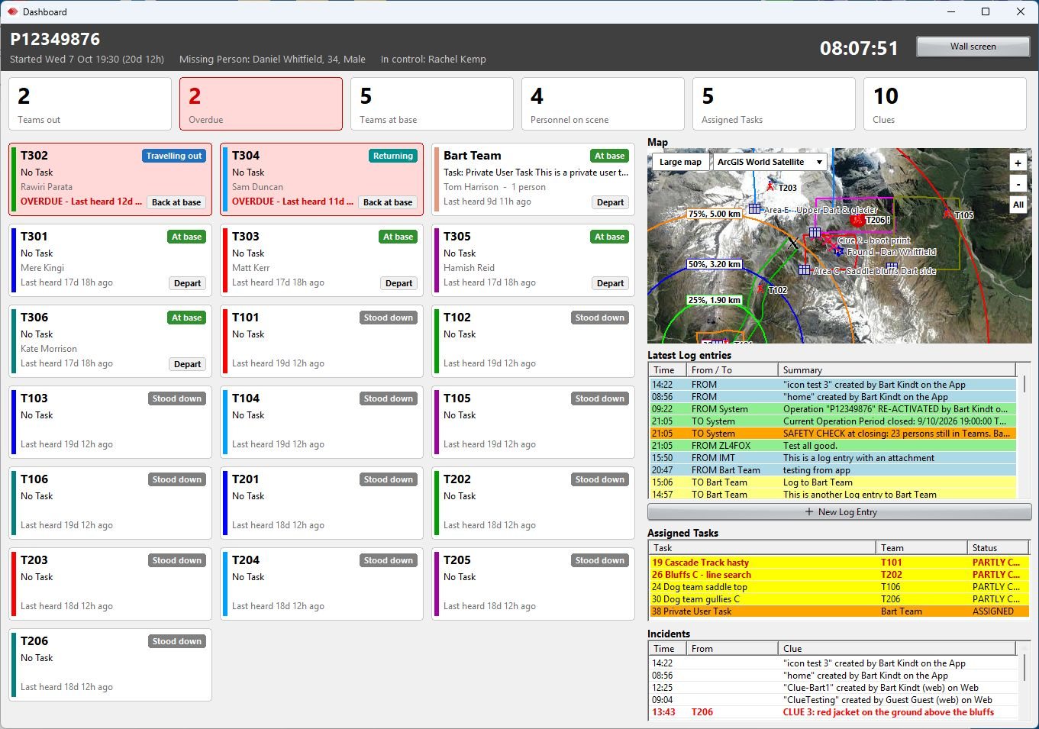Click Depart on team T301 card
This screenshot has height=729, width=1039.
pyautogui.click(x=187, y=283)
